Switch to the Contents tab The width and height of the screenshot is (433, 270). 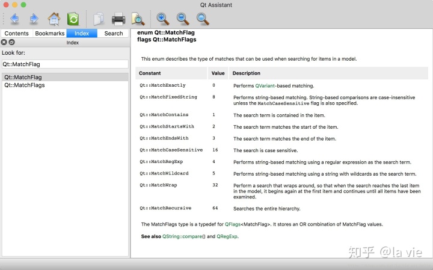coord(17,34)
